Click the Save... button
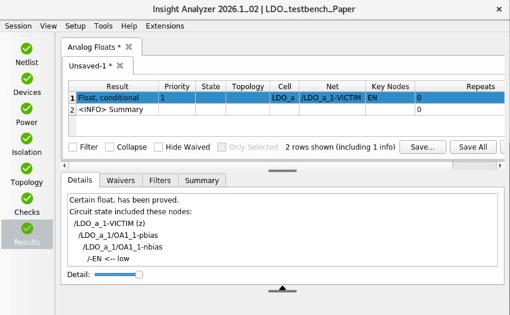The height and width of the screenshot is (315, 510). (422, 147)
